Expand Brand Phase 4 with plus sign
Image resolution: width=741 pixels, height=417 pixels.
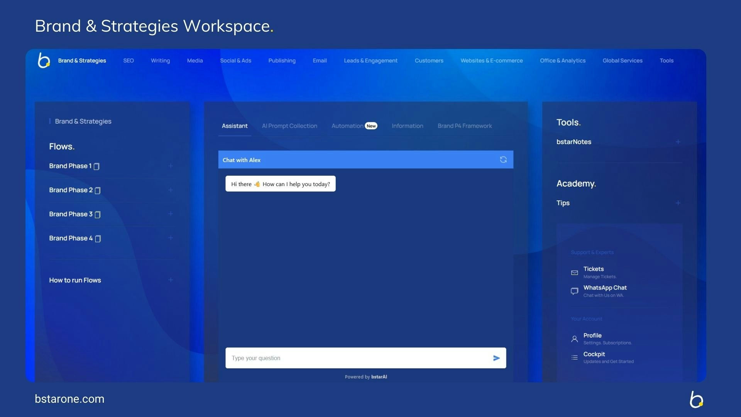pyautogui.click(x=171, y=238)
